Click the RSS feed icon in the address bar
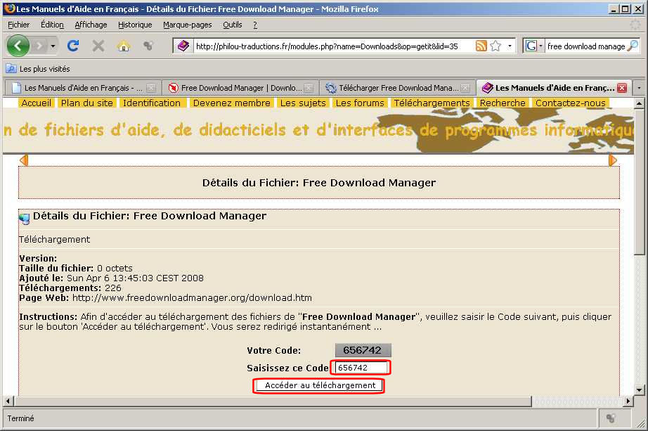Screen dimensions: 648x431 point(481,46)
